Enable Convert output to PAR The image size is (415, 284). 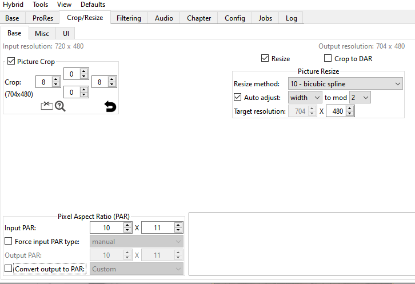coord(9,269)
